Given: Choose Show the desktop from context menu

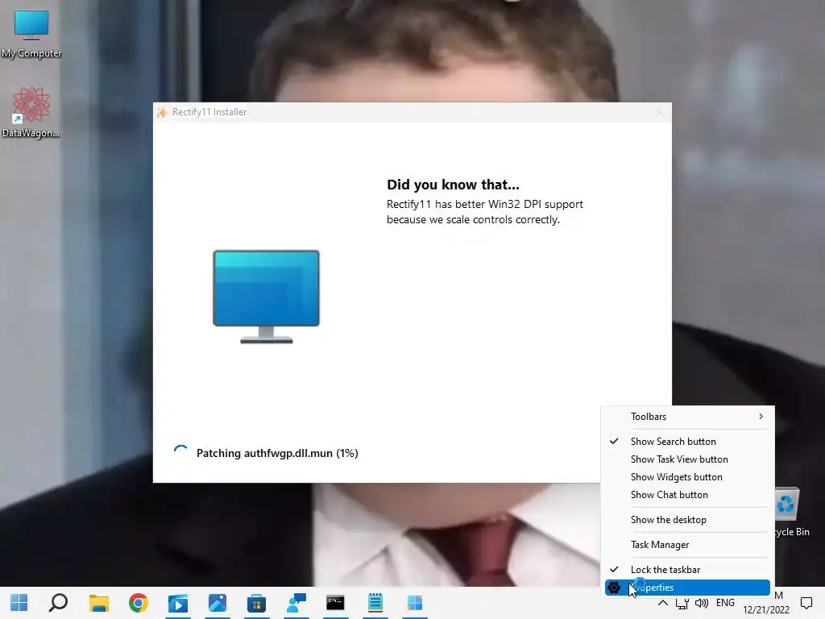Looking at the screenshot, I should click(x=687, y=520).
